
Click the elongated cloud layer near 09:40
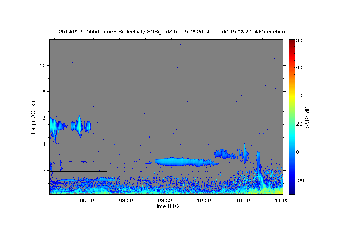click(x=187, y=162)
